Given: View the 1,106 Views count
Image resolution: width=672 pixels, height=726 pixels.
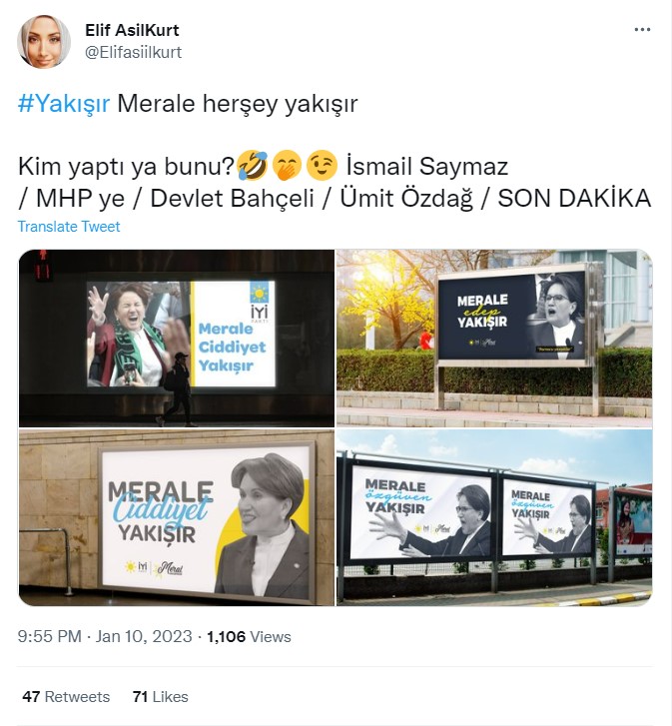Looking at the screenshot, I should click(249, 637).
